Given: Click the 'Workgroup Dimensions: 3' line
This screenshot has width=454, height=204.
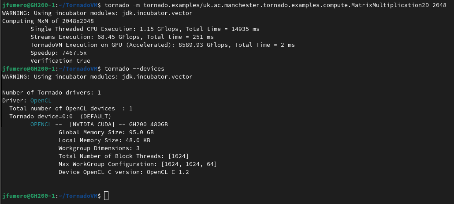Looking at the screenshot, I should click(x=99, y=148).
